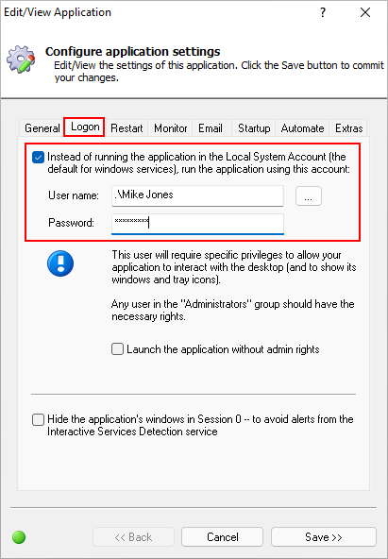Close the Edit/View Application dialog
The image size is (388, 559).
pos(365,12)
